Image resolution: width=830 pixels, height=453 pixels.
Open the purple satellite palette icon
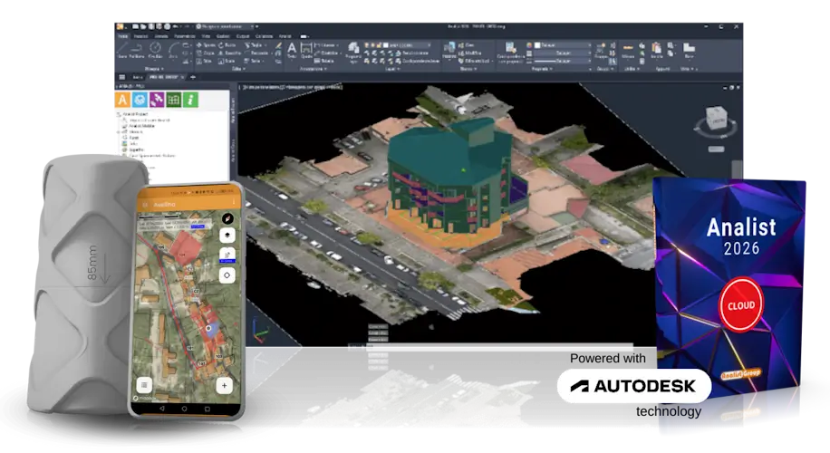[x=157, y=100]
